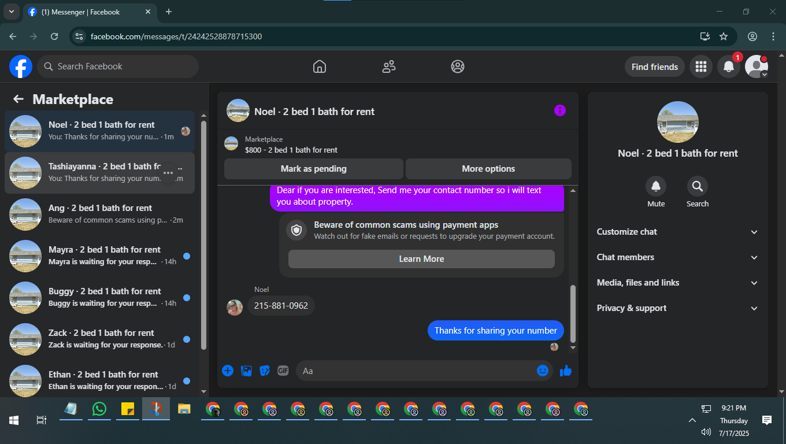This screenshot has width=786, height=444.
Task: Bookmark this page with the star icon
Action: [724, 36]
